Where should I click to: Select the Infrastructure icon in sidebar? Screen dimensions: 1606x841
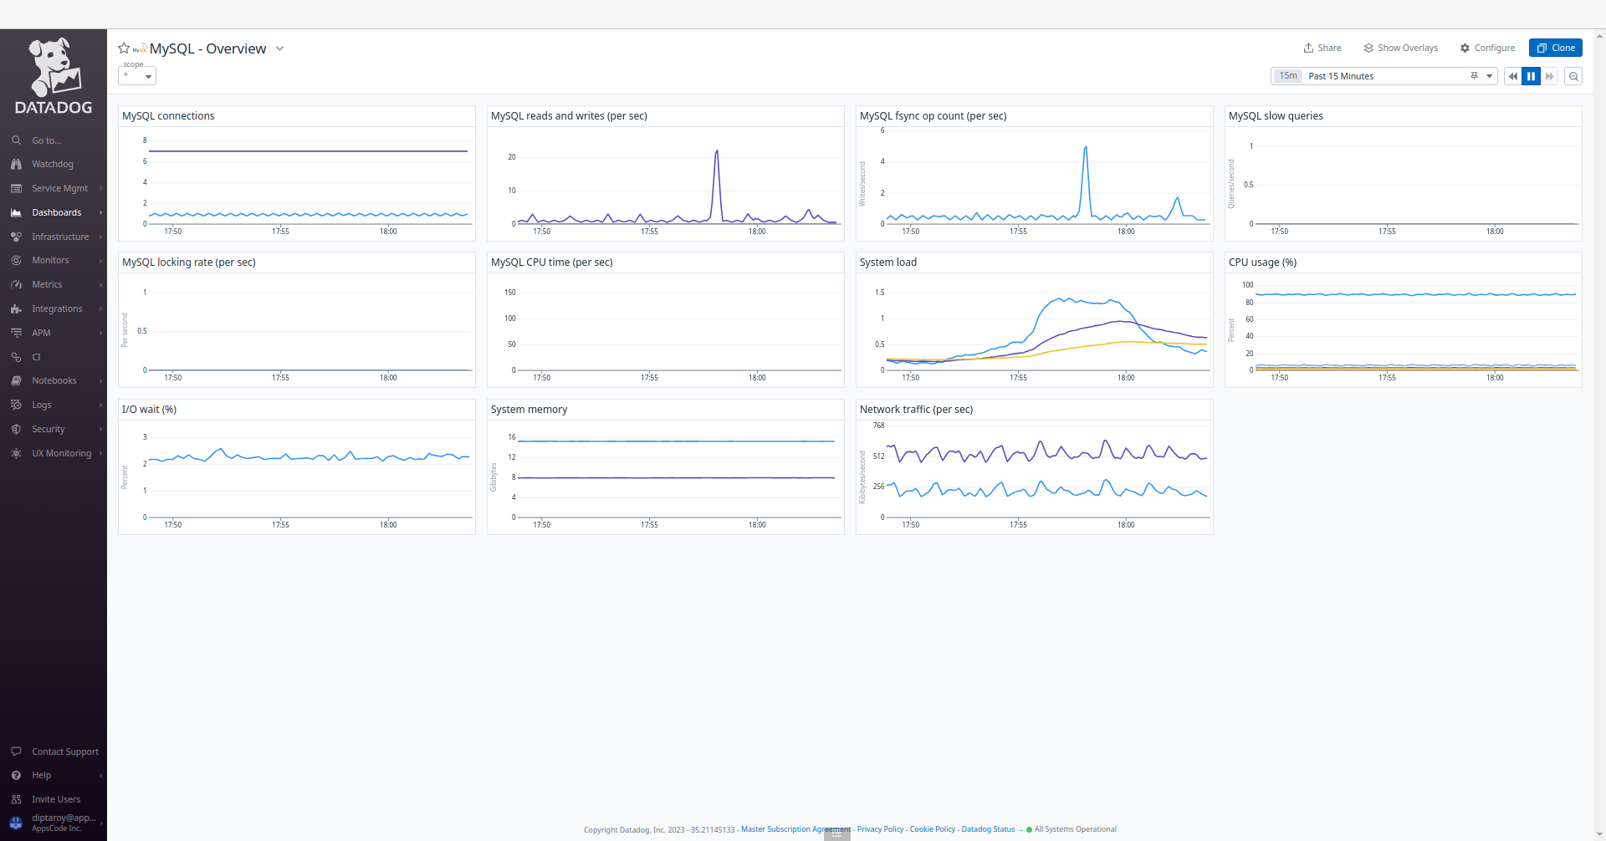point(17,236)
